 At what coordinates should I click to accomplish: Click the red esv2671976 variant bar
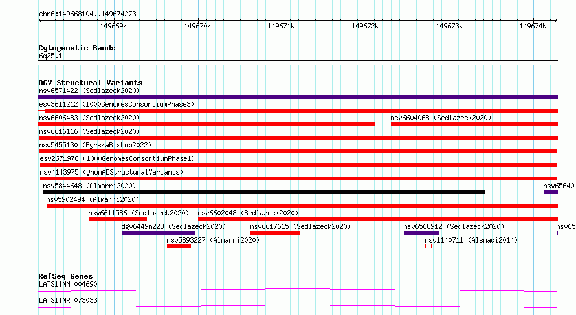(x=298, y=165)
